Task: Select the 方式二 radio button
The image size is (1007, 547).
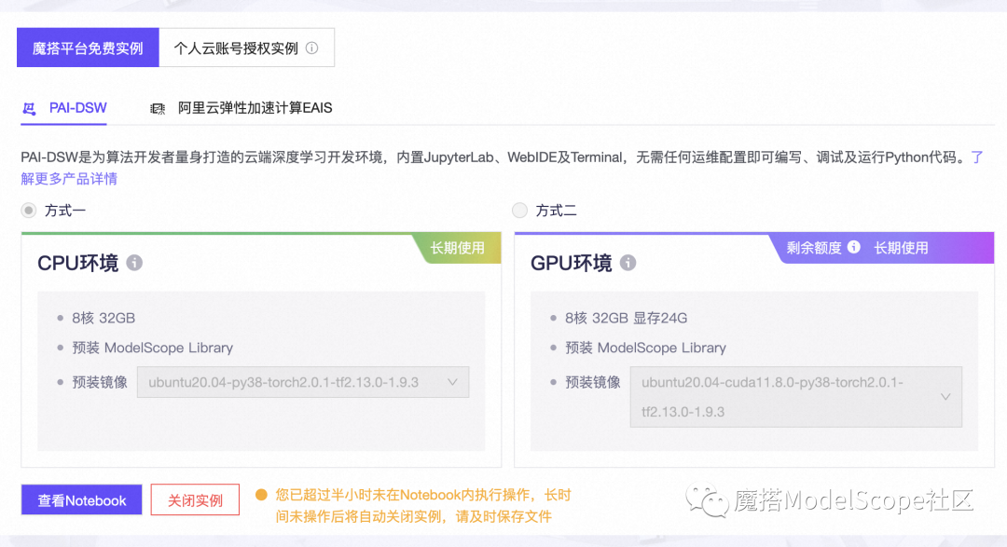Action: [x=519, y=210]
